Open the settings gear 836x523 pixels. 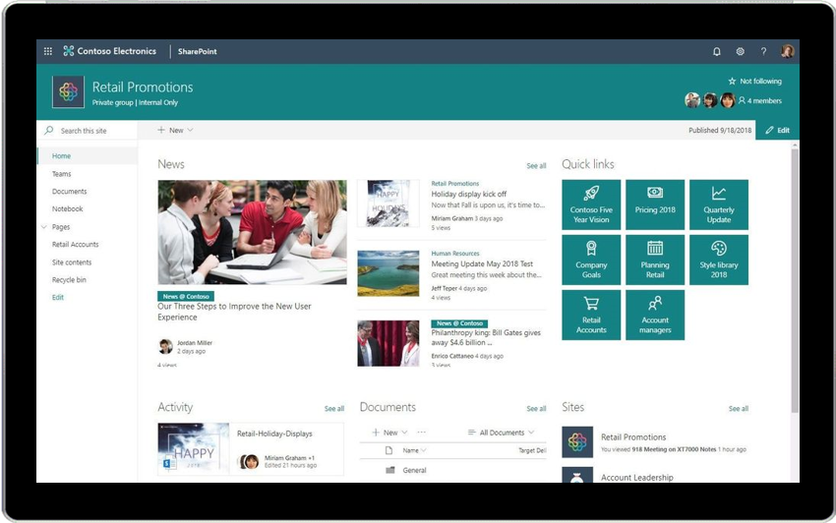pyautogui.click(x=740, y=52)
